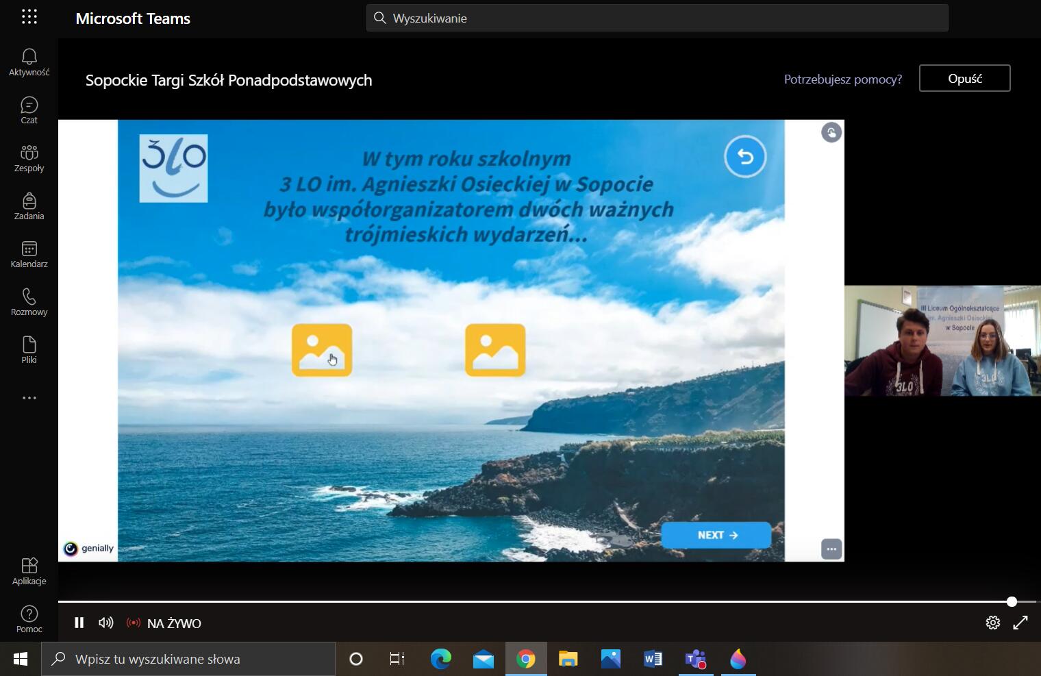Mute the stream volume speaker

pyautogui.click(x=105, y=623)
